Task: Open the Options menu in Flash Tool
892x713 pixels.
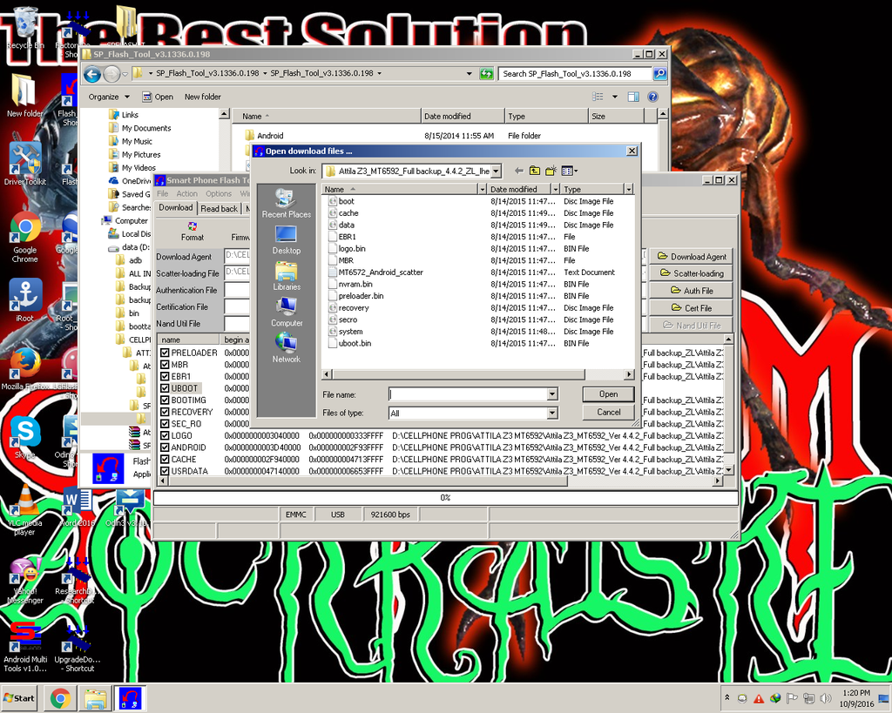Action: click(218, 193)
